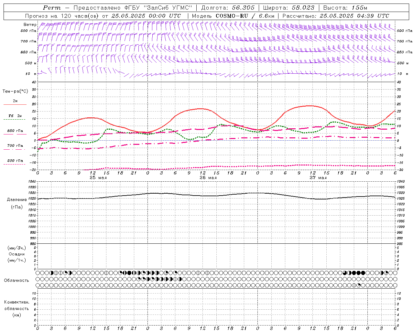
Task: Click the "500 м" wind level label on left
Action: point(31,63)
